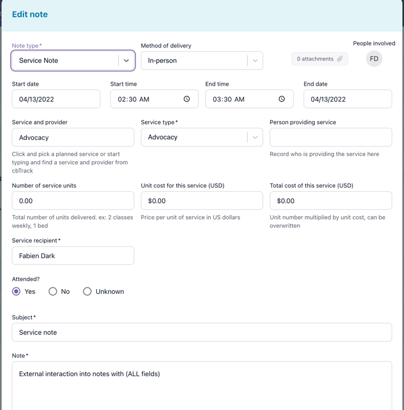Click the Unit cost field
This screenshot has height=410, width=404.
point(201,201)
